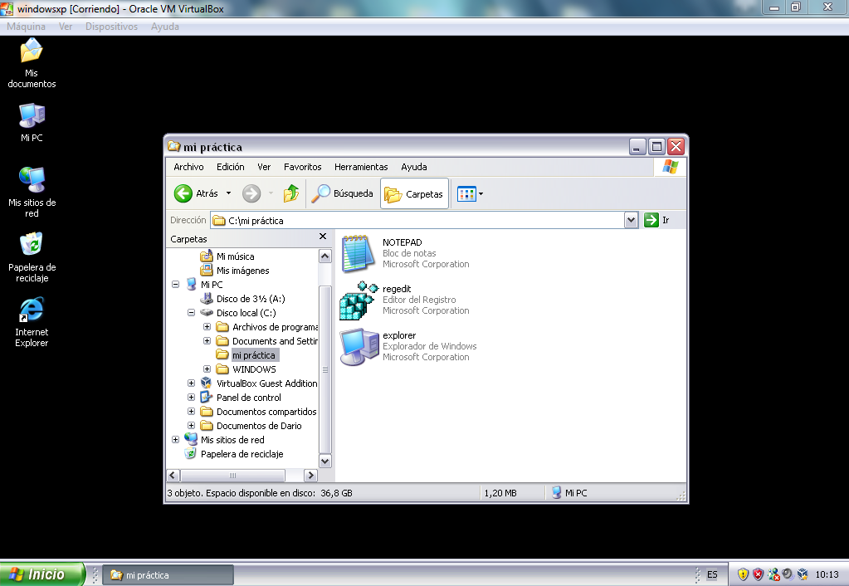Open address bar dropdown list
Image resolution: width=849 pixels, height=586 pixels.
click(631, 220)
